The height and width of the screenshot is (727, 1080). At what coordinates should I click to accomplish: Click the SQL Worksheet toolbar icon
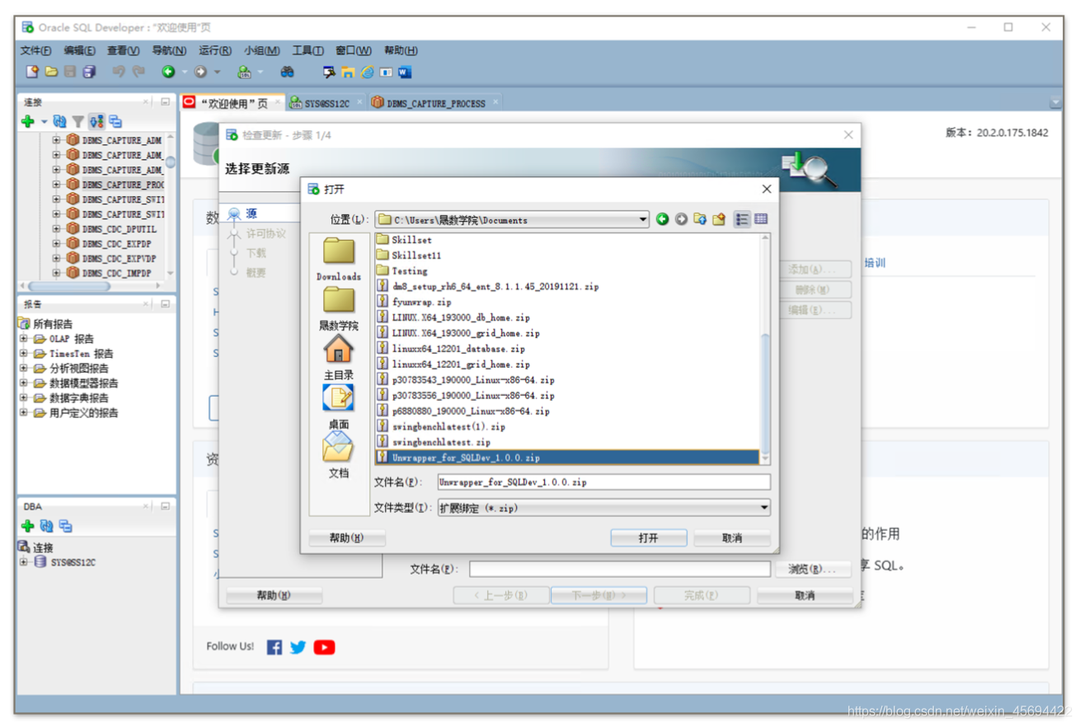244,72
